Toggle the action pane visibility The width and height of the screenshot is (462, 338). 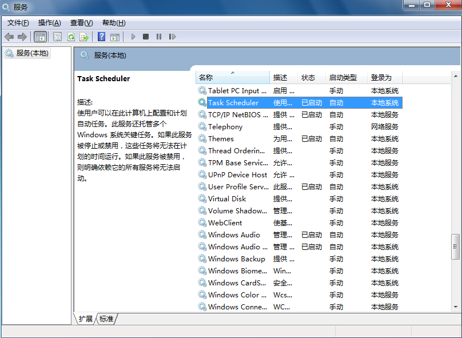coord(115,37)
